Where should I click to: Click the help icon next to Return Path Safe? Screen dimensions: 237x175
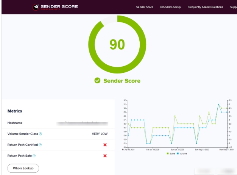coord(34,156)
